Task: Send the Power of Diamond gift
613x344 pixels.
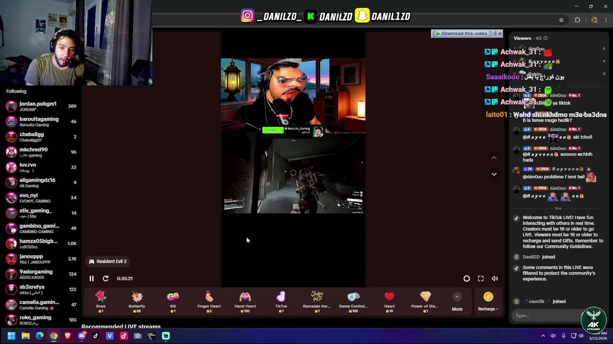Action: 425,302
